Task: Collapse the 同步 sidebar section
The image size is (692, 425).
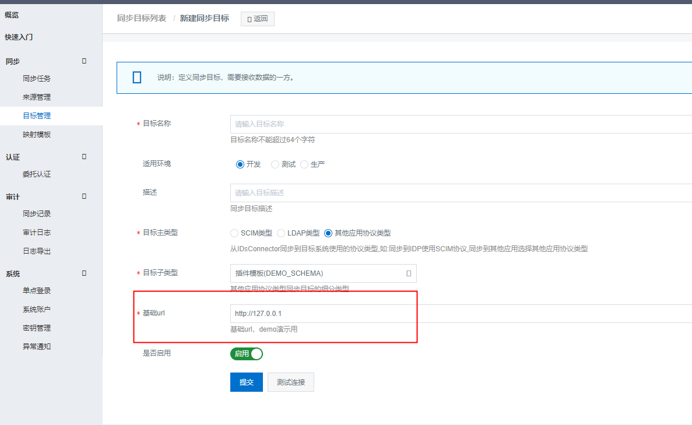Action: point(85,61)
